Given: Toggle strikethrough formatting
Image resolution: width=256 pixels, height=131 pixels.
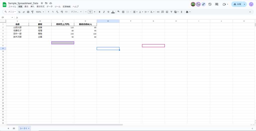Looking at the screenshot, I should click(x=108, y=12).
